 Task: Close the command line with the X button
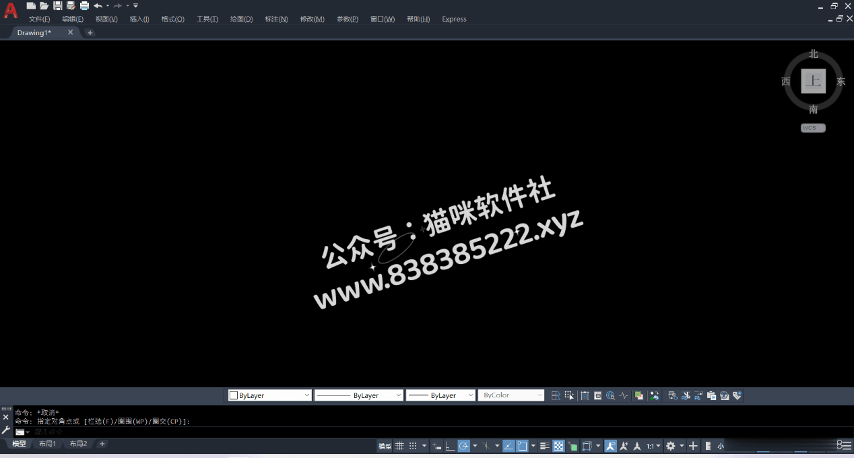6,418
